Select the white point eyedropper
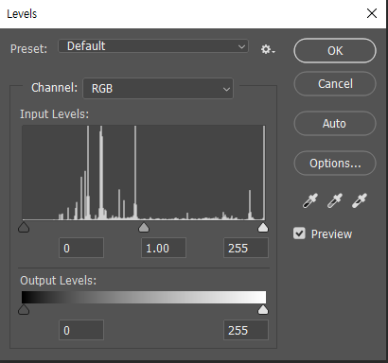The width and height of the screenshot is (388, 363). [x=360, y=201]
